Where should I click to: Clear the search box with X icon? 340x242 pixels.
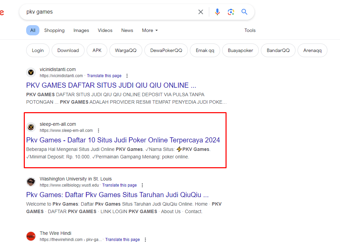201,12
